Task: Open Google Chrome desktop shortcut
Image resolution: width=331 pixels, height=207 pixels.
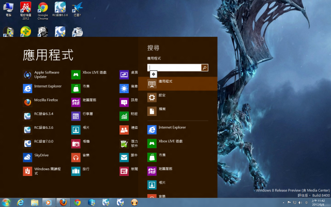Action: 43,11
